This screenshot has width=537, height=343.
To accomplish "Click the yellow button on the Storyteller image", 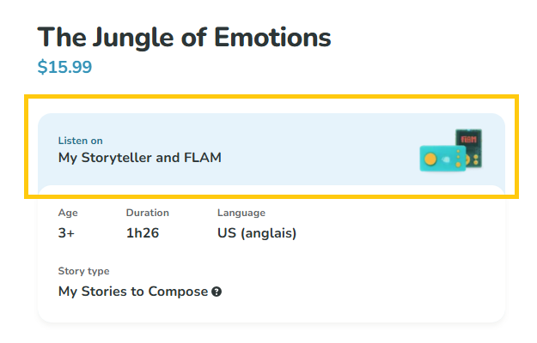I will pyautogui.click(x=430, y=159).
